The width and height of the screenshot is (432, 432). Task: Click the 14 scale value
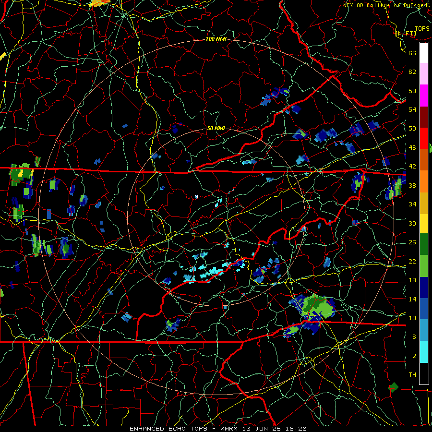[412, 299]
